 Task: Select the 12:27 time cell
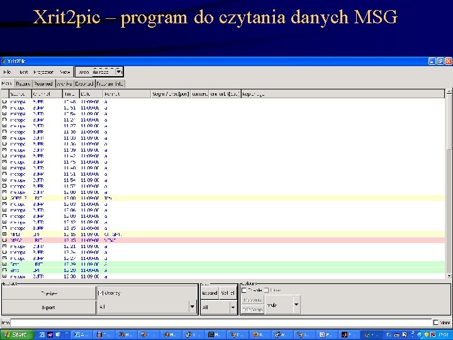click(x=69, y=258)
